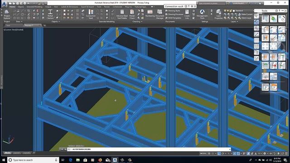Select the highlighted second category in Tools palette
290x163 pixels.
tap(256, 22)
